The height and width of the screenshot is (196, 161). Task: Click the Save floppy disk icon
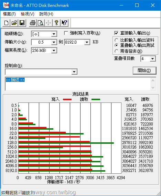pyautogui.click(x=22, y=23)
